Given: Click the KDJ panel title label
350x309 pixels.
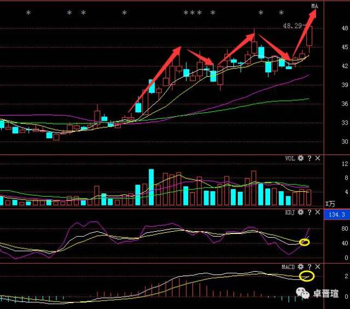Looking at the screenshot, I should tap(290, 212).
